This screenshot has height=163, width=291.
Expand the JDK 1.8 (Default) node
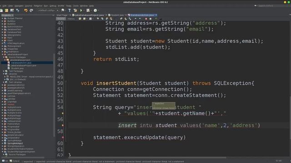pyautogui.click(x=5, y=80)
